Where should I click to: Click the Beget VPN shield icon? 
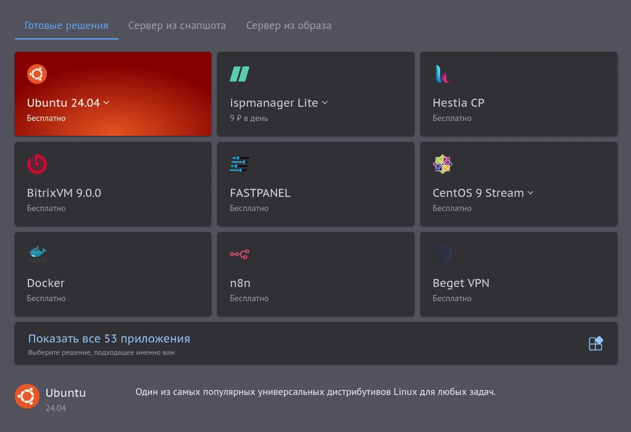pos(442,254)
